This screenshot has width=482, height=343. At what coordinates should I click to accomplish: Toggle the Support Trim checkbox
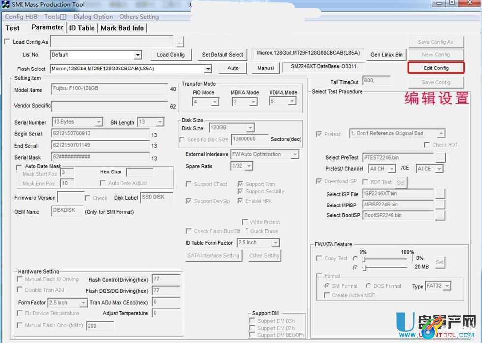241,184
